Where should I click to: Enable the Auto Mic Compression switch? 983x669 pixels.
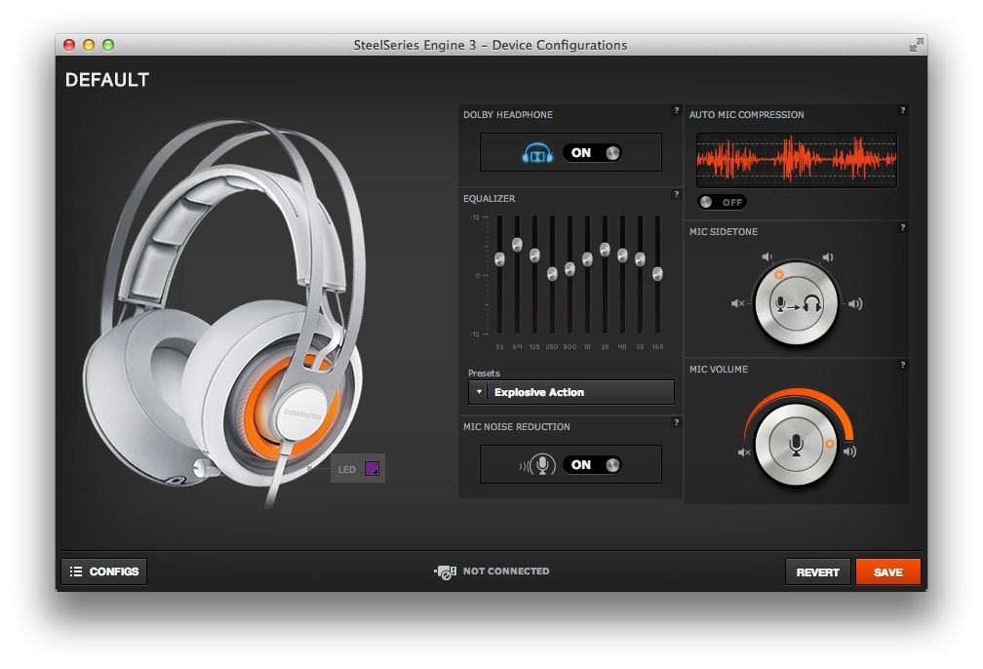tap(723, 202)
